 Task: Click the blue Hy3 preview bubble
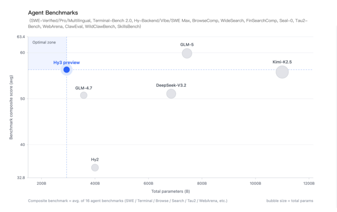66,70
